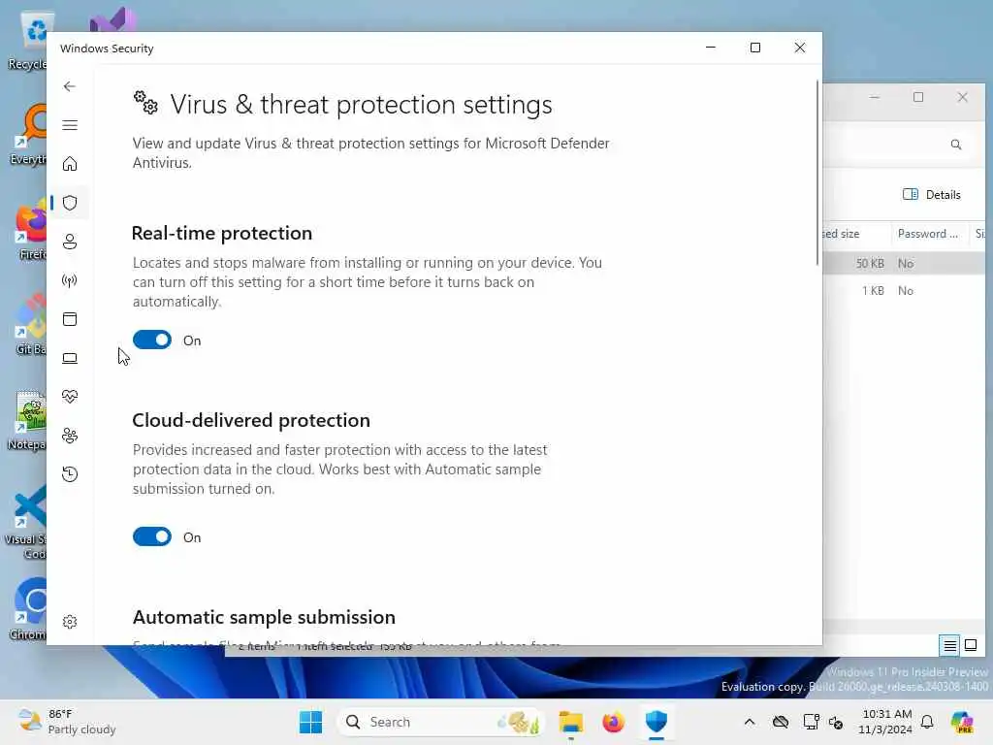
Task: Select the Chrome desktop shortcut
Action: coord(28,609)
